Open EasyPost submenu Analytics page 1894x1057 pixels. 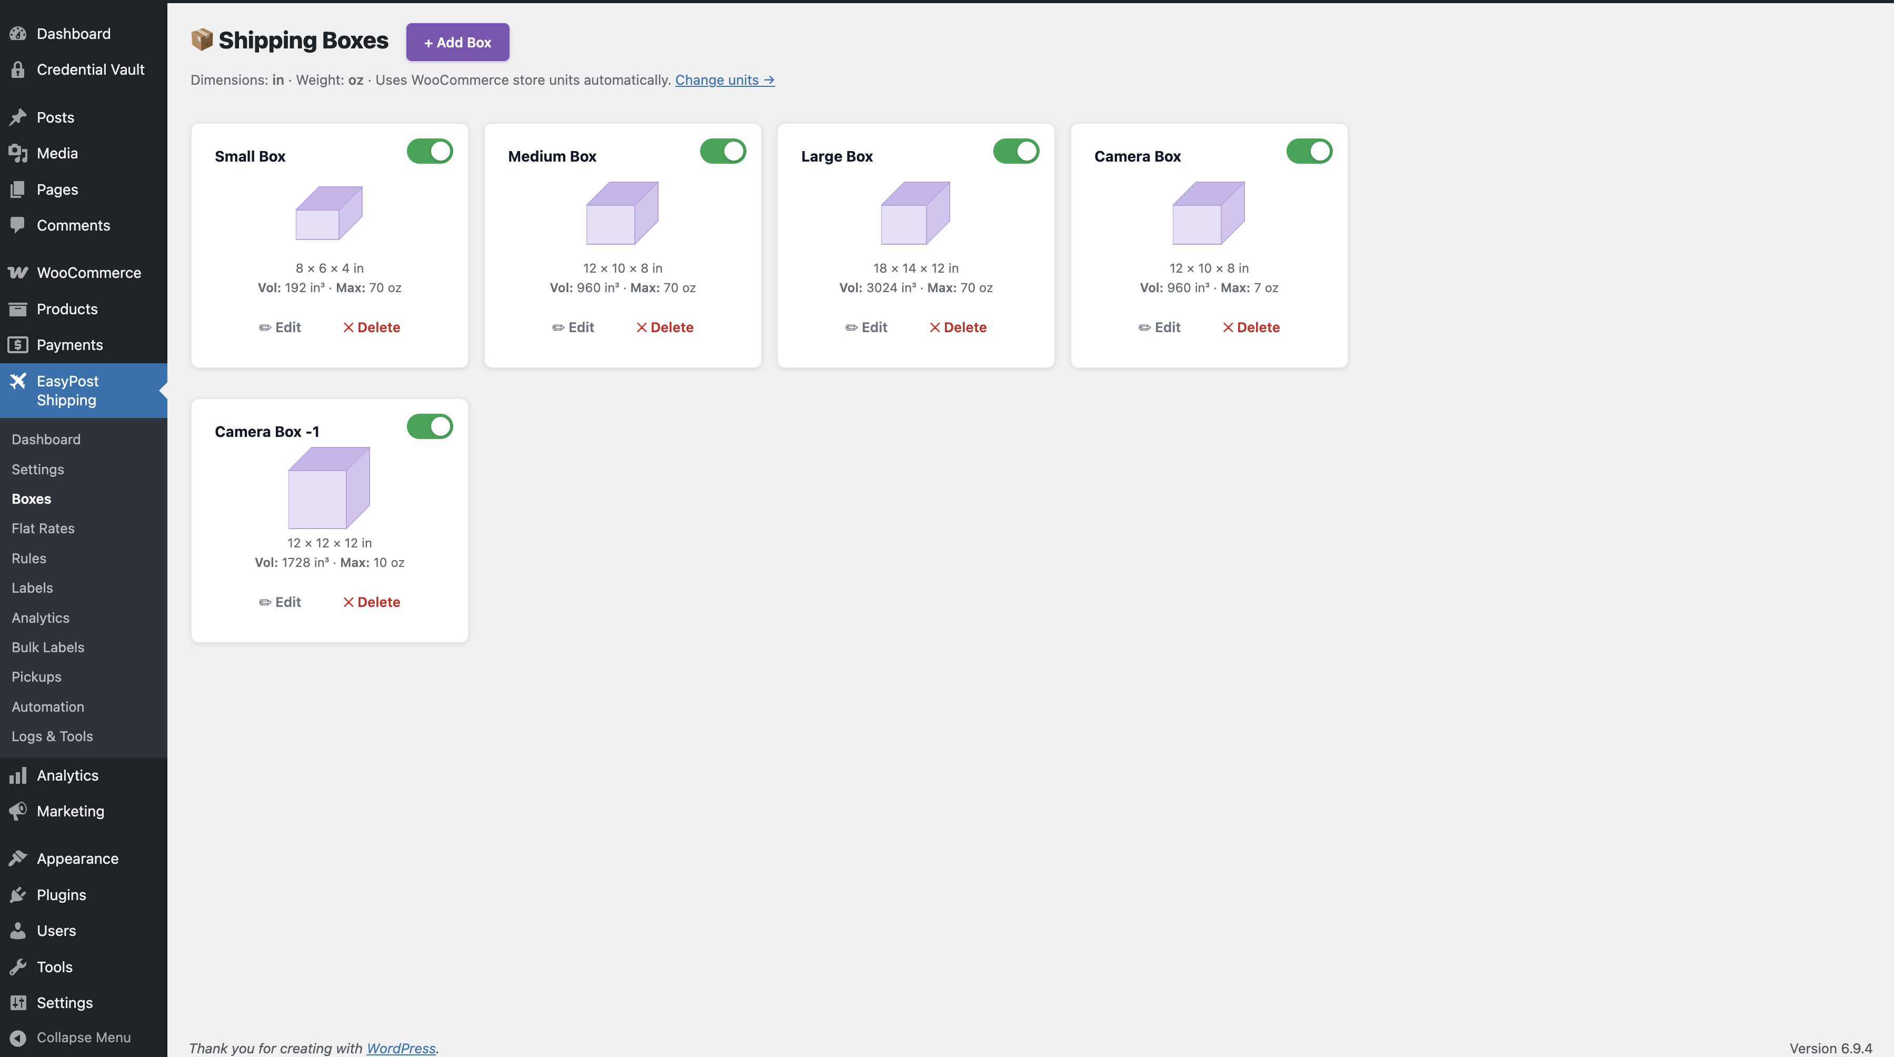click(41, 618)
